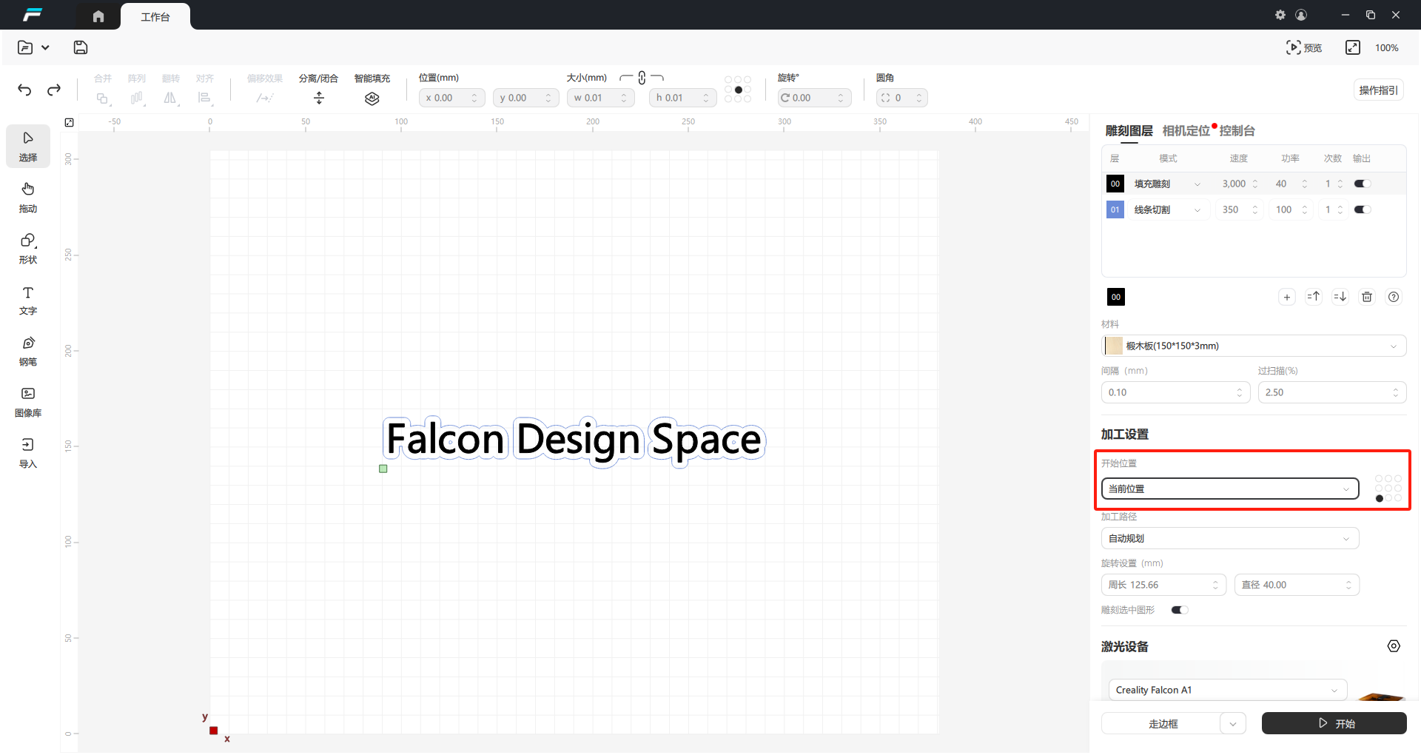The height and width of the screenshot is (755, 1421).
Task: Delete layer with trash icon
Action: coord(1367,297)
